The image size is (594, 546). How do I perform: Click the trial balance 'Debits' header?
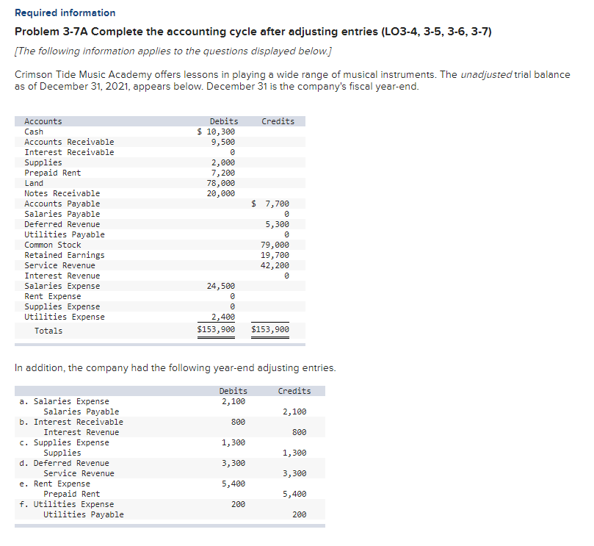(224, 121)
